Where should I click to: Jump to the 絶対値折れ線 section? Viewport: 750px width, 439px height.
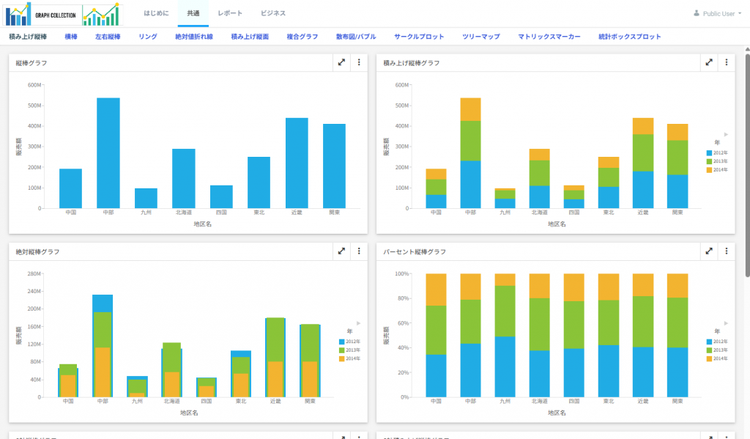193,37
